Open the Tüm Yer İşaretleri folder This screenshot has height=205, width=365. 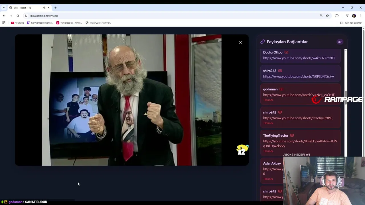point(351,23)
